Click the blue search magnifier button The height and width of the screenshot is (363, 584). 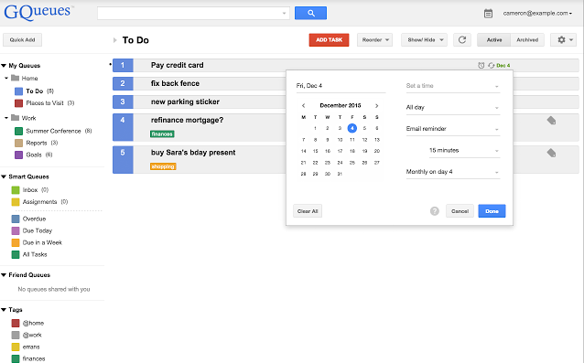310,13
